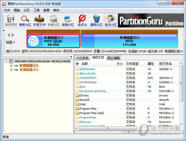Screen dimensions: 186x141
Task: Collapse the HD0 disk tree node
Action: tap(7, 62)
